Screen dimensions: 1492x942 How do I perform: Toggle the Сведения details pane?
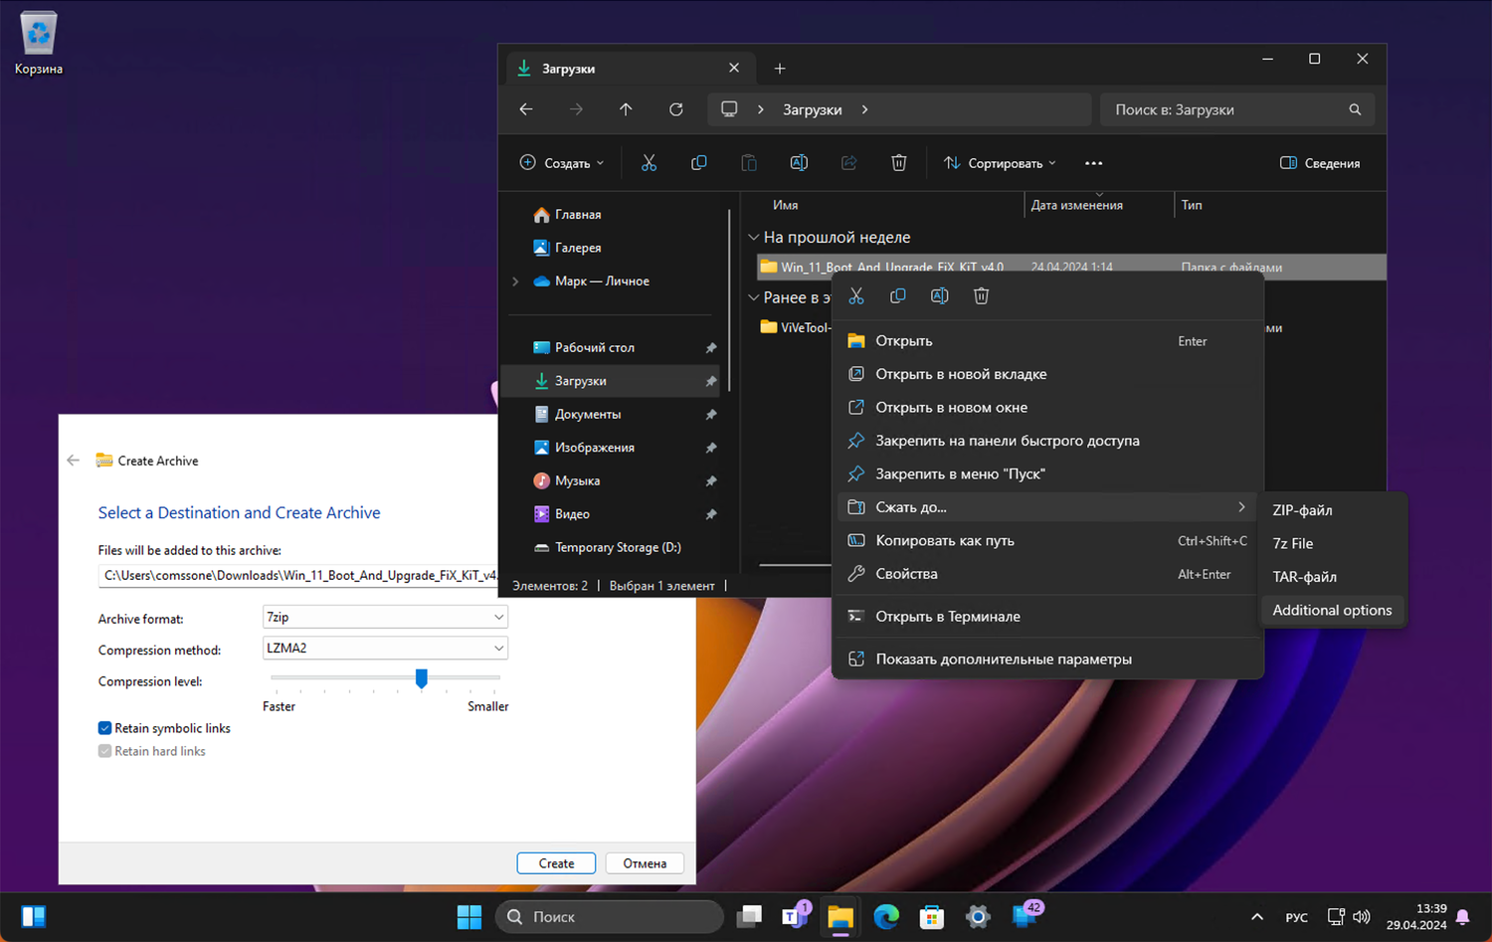click(x=1320, y=163)
